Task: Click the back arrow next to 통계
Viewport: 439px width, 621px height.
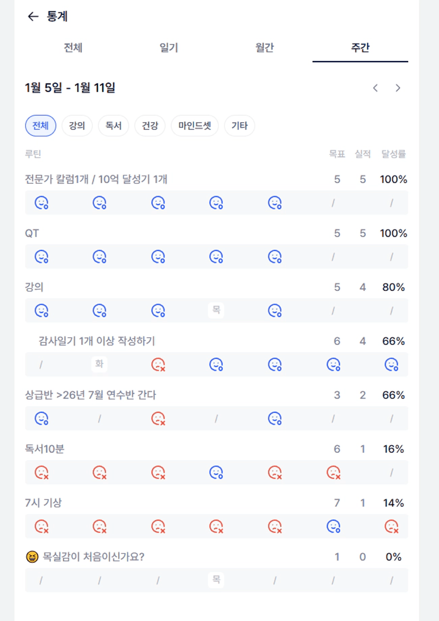Action: (33, 16)
